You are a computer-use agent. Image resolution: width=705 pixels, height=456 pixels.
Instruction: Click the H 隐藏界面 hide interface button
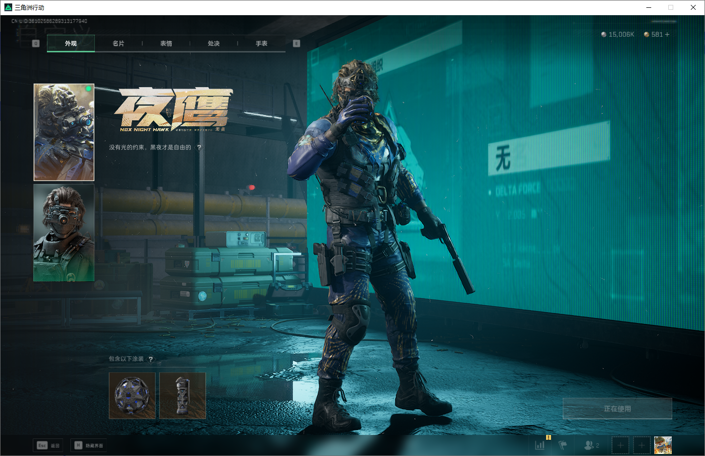(x=88, y=445)
